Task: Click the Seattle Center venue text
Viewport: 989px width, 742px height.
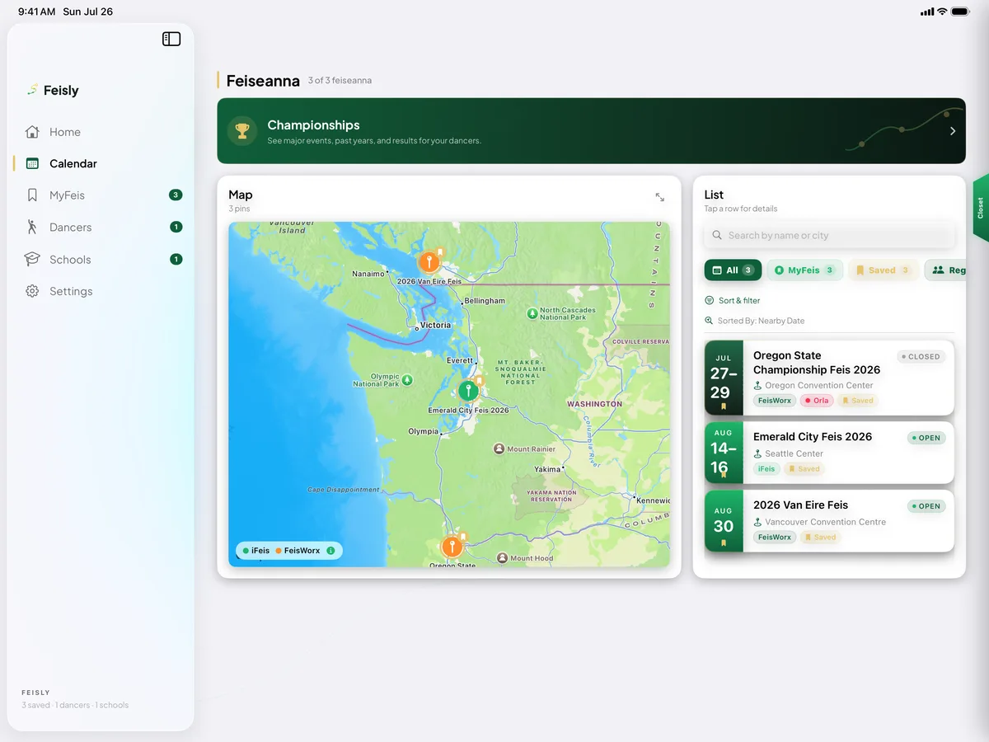Action: [794, 453]
